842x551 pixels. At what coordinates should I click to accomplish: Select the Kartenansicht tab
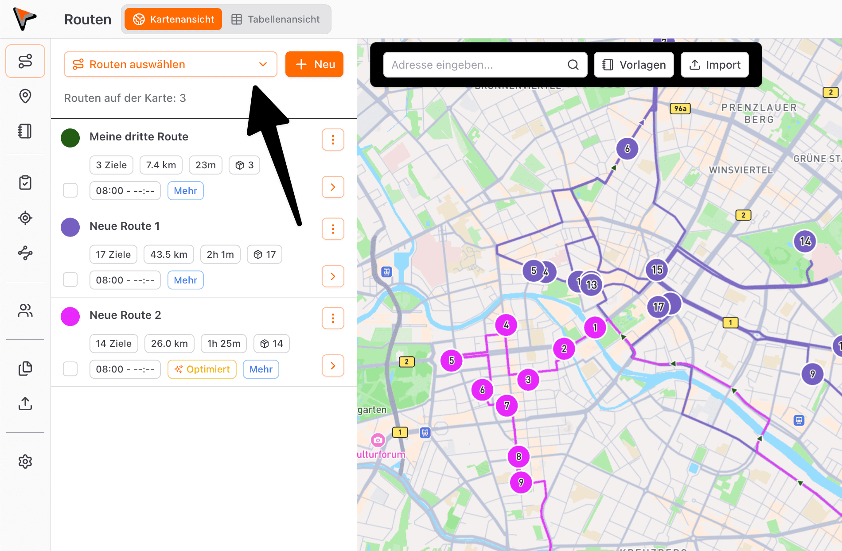[x=173, y=19]
